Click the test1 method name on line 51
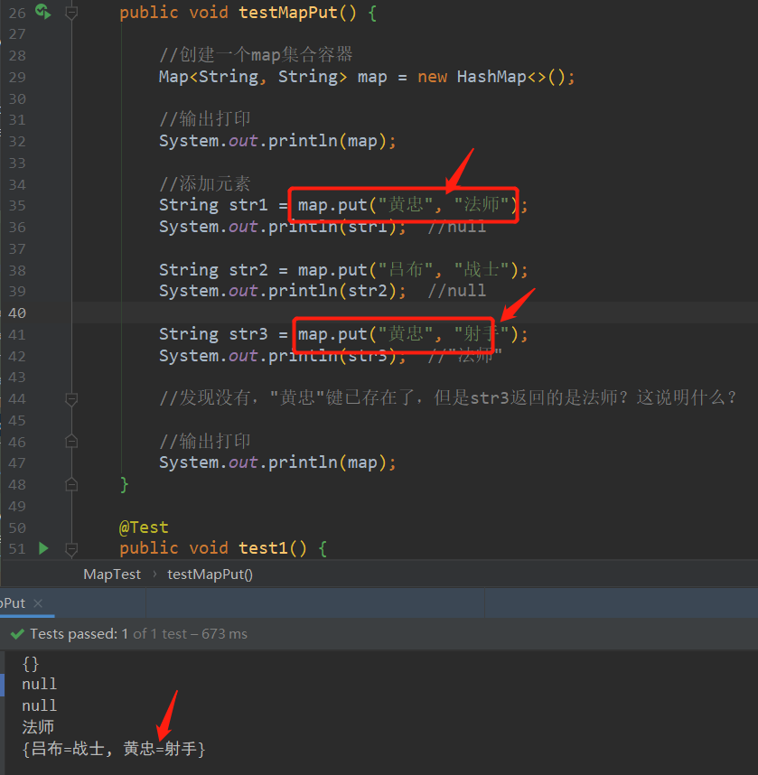The width and height of the screenshot is (758, 775). [263, 548]
